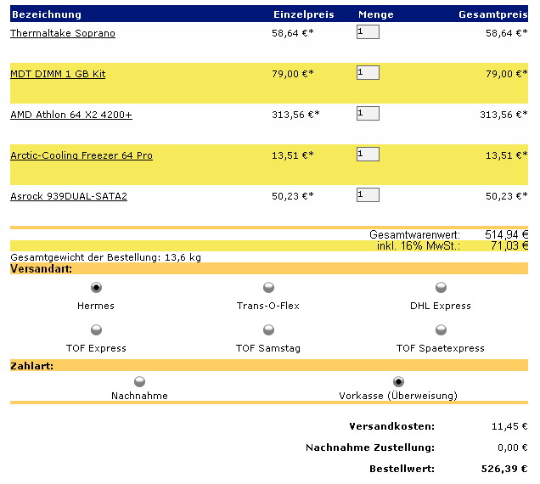The image size is (540, 484).
Task: Click the Asrock unit price 50,23 €
Action: [293, 196]
